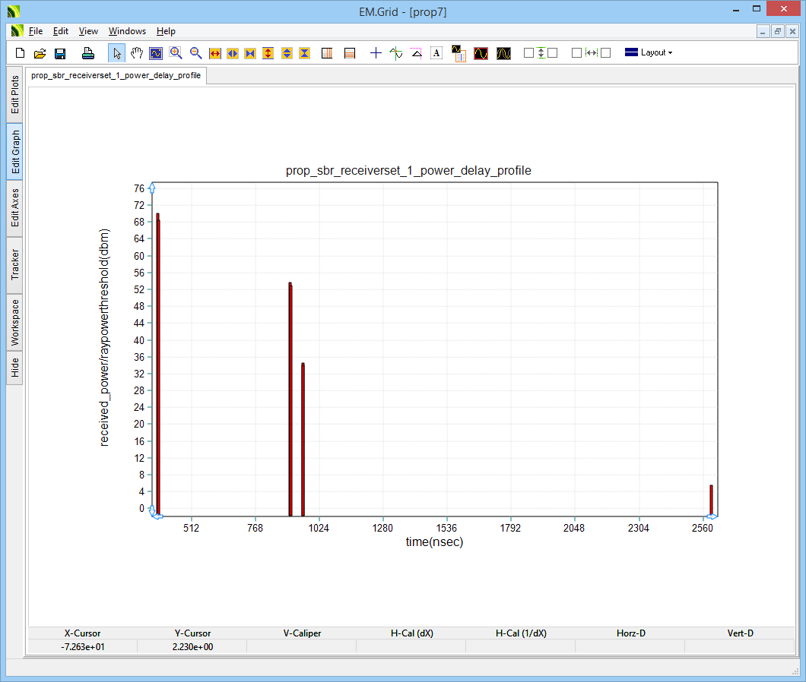Click the New document icon
The width and height of the screenshot is (806, 682).
coord(21,53)
